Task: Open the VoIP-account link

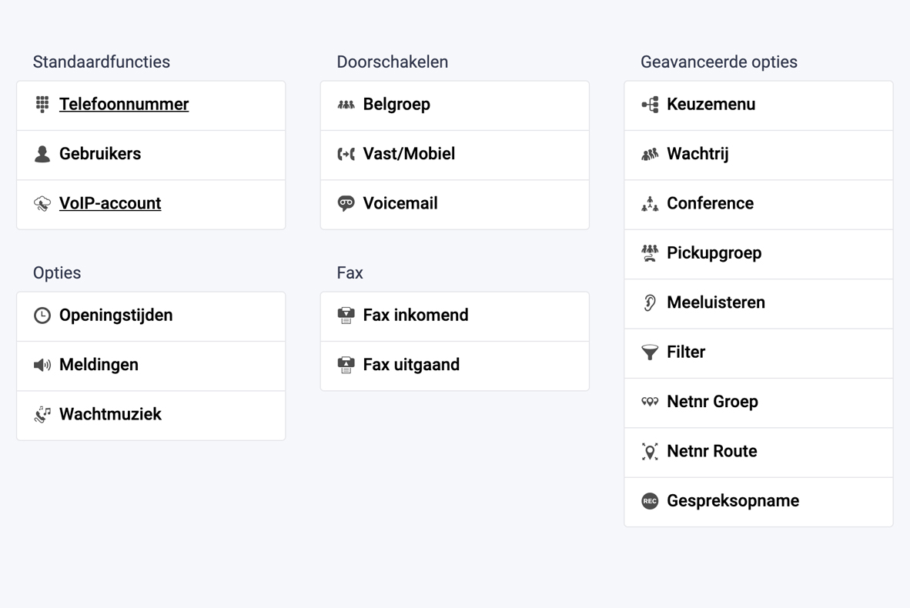Action: [110, 203]
